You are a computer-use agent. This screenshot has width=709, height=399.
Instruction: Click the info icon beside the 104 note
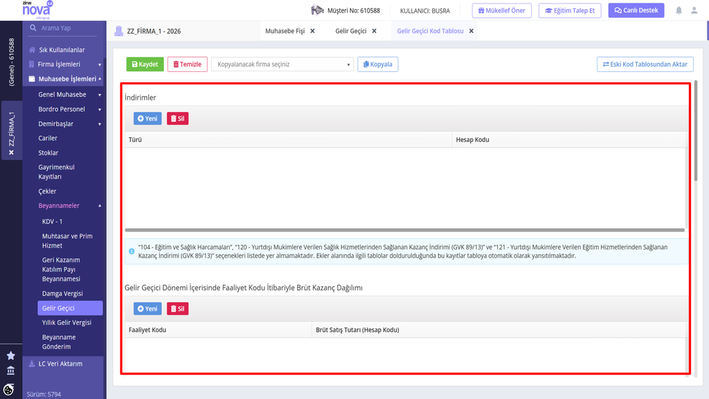point(132,251)
